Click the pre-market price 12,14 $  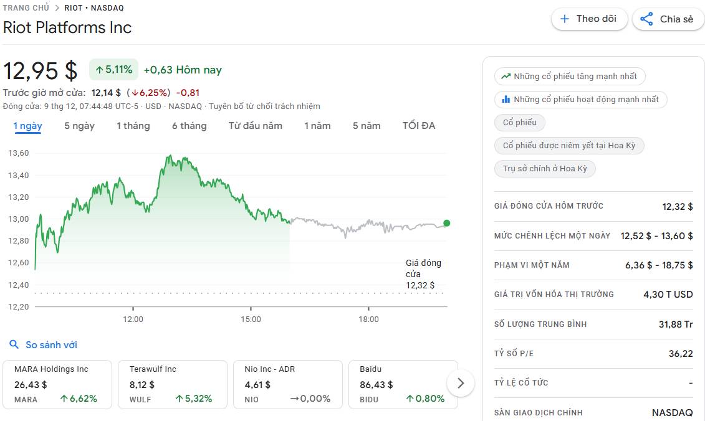point(106,93)
